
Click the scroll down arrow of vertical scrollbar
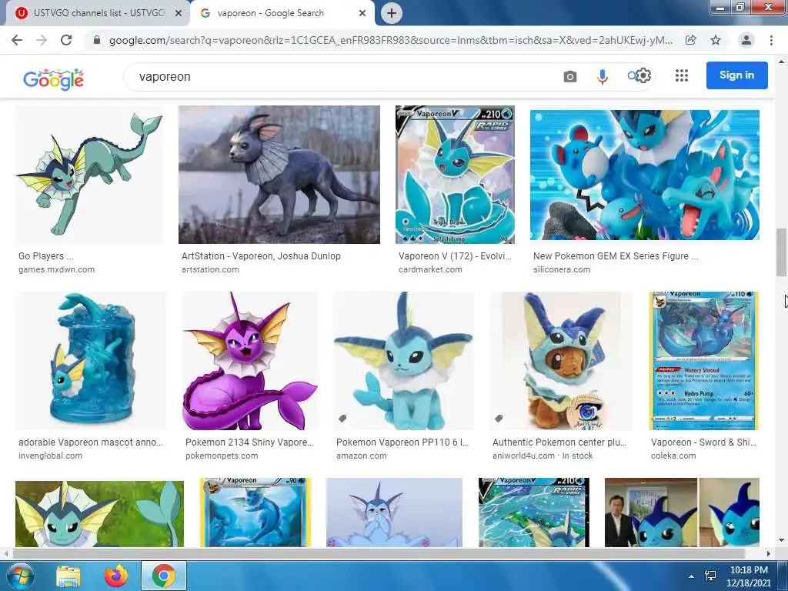point(781,541)
